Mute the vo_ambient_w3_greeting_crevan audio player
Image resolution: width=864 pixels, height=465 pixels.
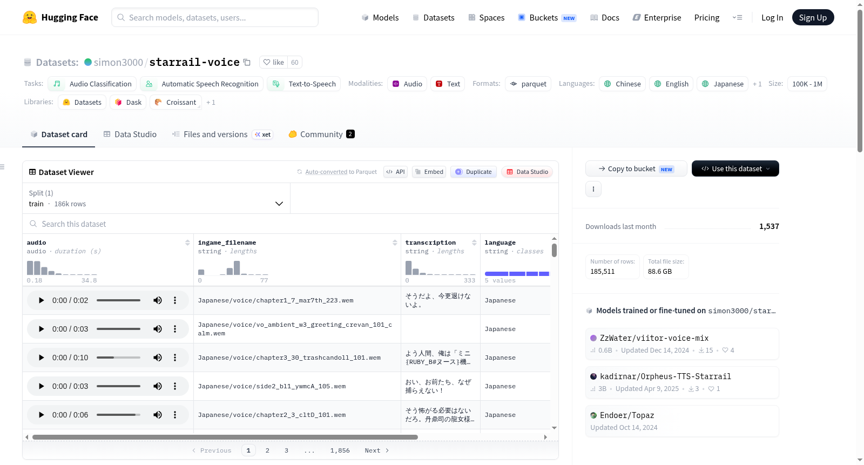coord(158,329)
